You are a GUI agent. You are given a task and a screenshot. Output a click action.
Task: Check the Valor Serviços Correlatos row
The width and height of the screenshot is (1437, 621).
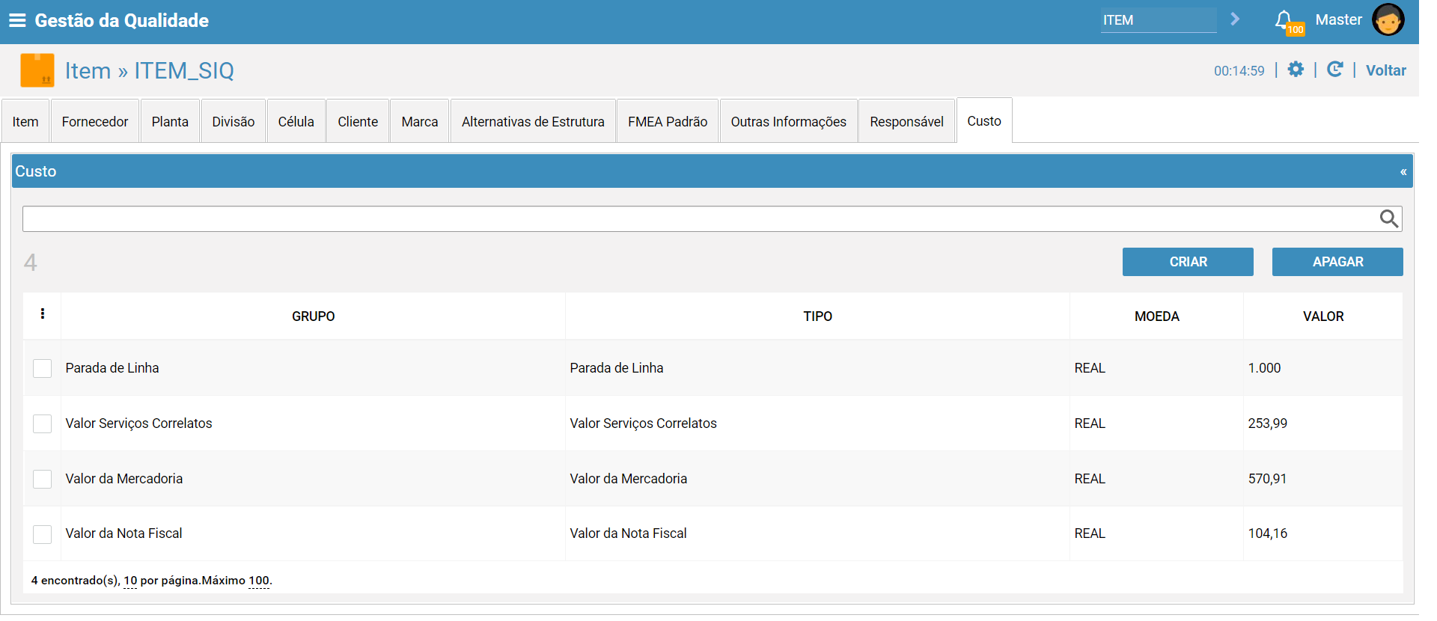(43, 423)
